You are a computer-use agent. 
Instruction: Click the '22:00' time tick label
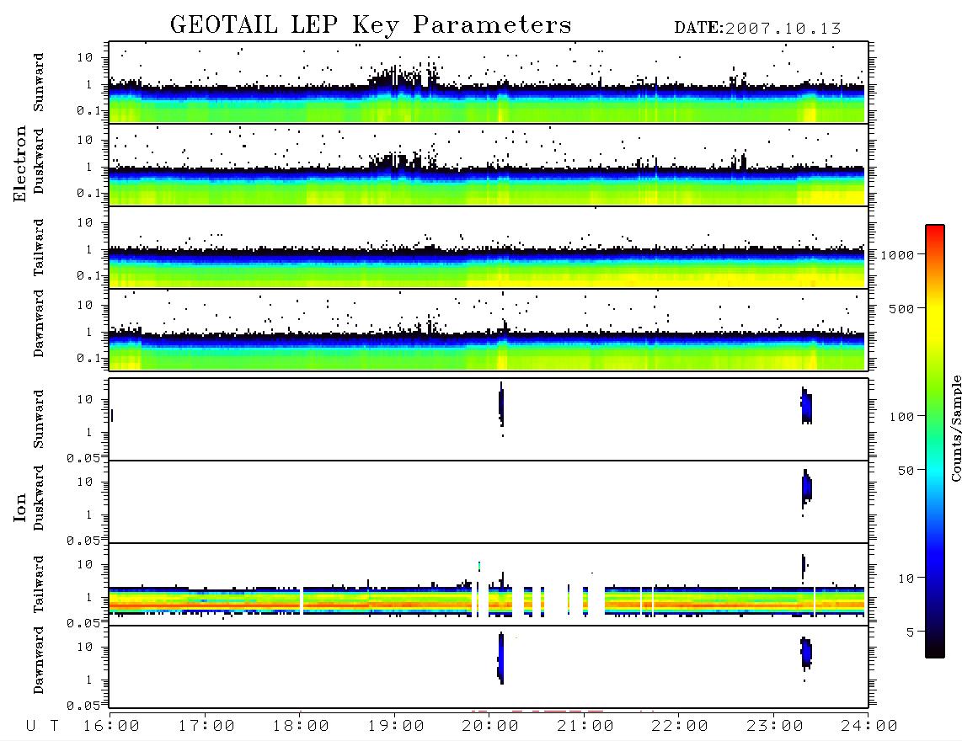(680, 727)
